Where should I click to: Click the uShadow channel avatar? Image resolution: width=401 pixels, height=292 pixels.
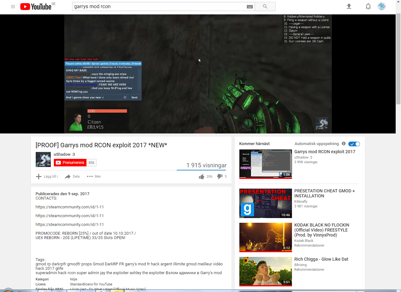click(x=43, y=159)
